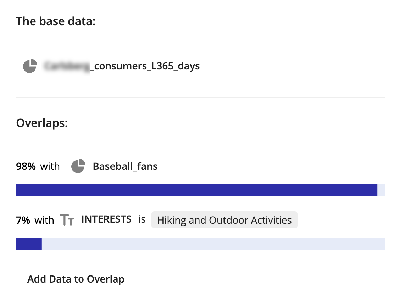Click Add Data to Overlap
The height and width of the screenshot is (295, 415).
(x=76, y=279)
